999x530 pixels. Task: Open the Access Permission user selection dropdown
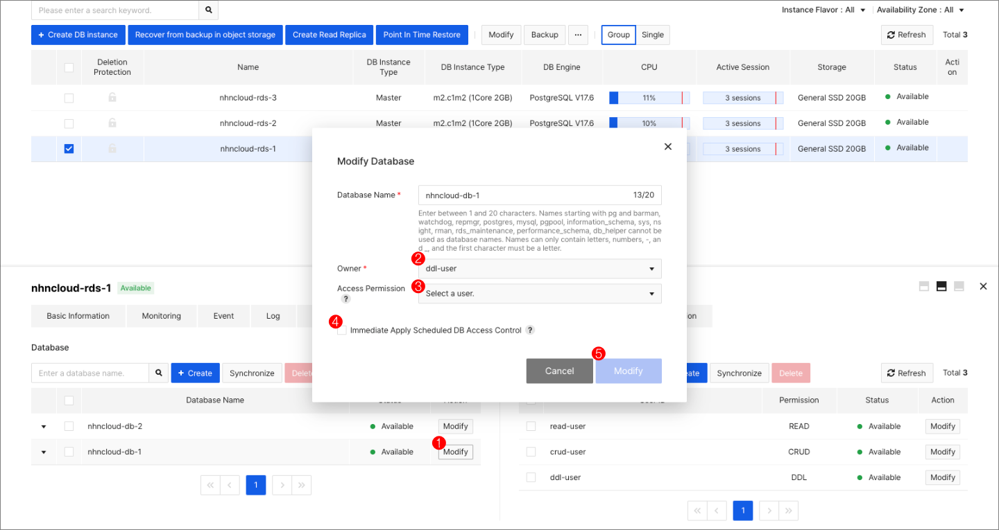[540, 293]
